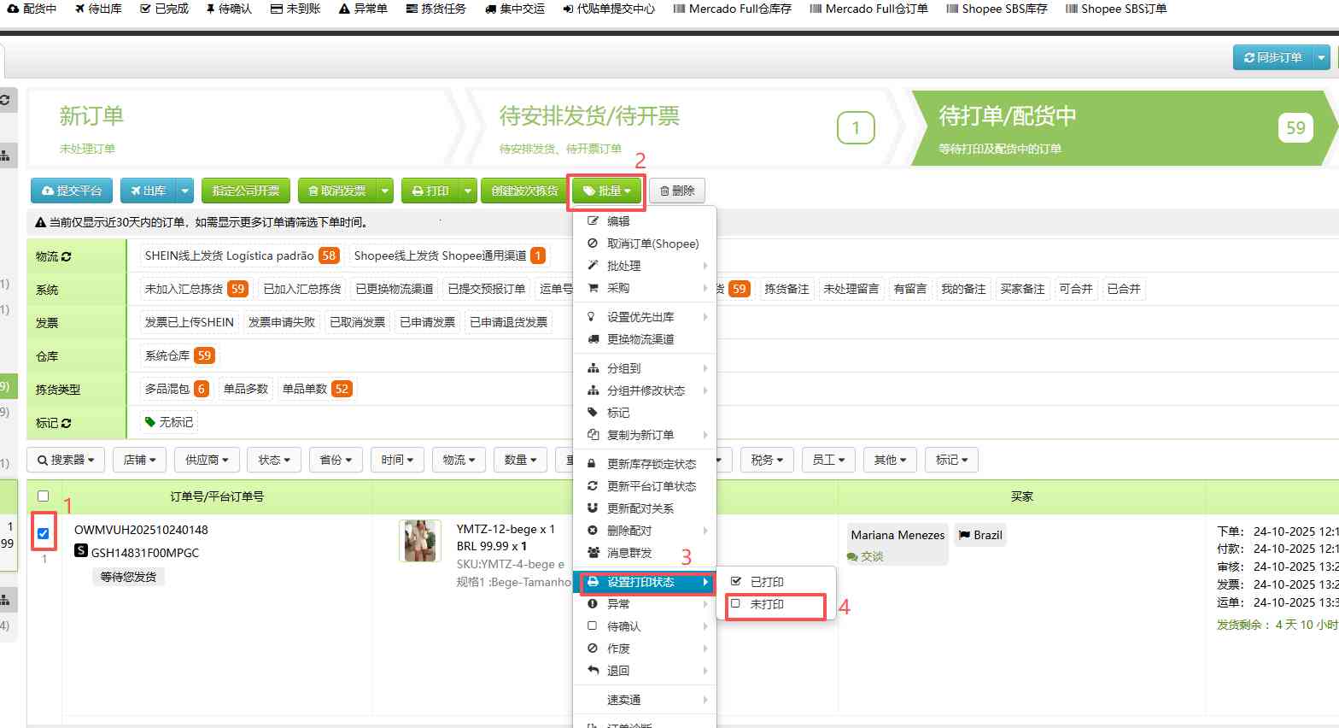Toggle the select-all orders header checkbox
Image resolution: width=1339 pixels, height=728 pixels.
pos(44,496)
